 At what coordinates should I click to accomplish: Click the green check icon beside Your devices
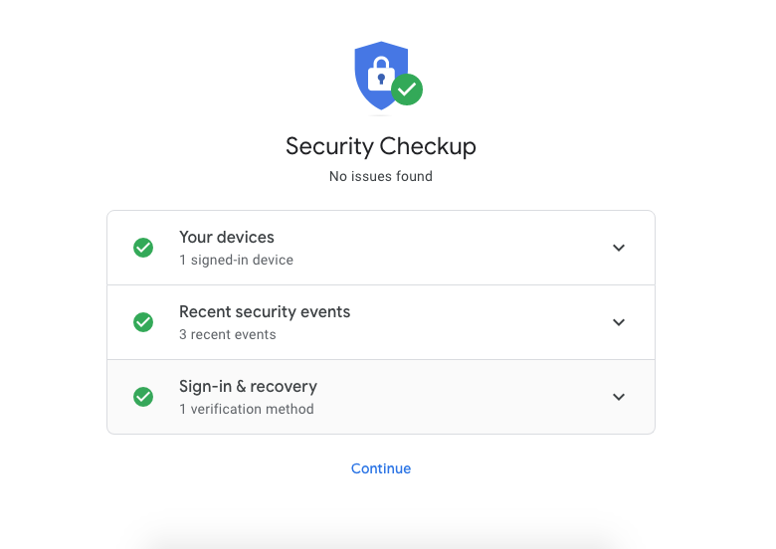[x=143, y=248]
